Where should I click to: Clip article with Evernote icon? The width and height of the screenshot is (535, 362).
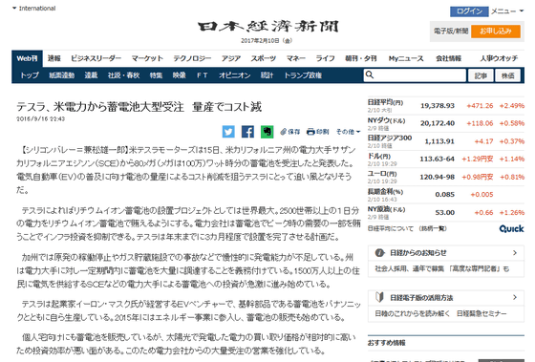tap(267, 132)
